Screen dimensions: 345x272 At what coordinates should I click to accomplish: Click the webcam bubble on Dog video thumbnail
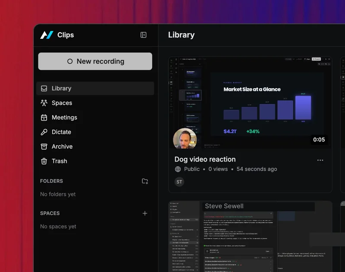pyautogui.click(x=185, y=138)
